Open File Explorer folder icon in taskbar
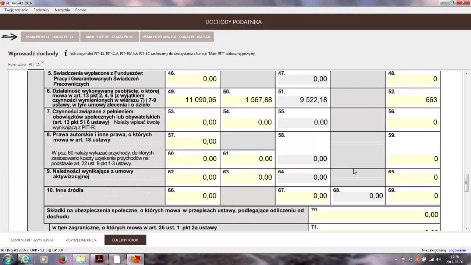 pyautogui.click(x=81, y=259)
